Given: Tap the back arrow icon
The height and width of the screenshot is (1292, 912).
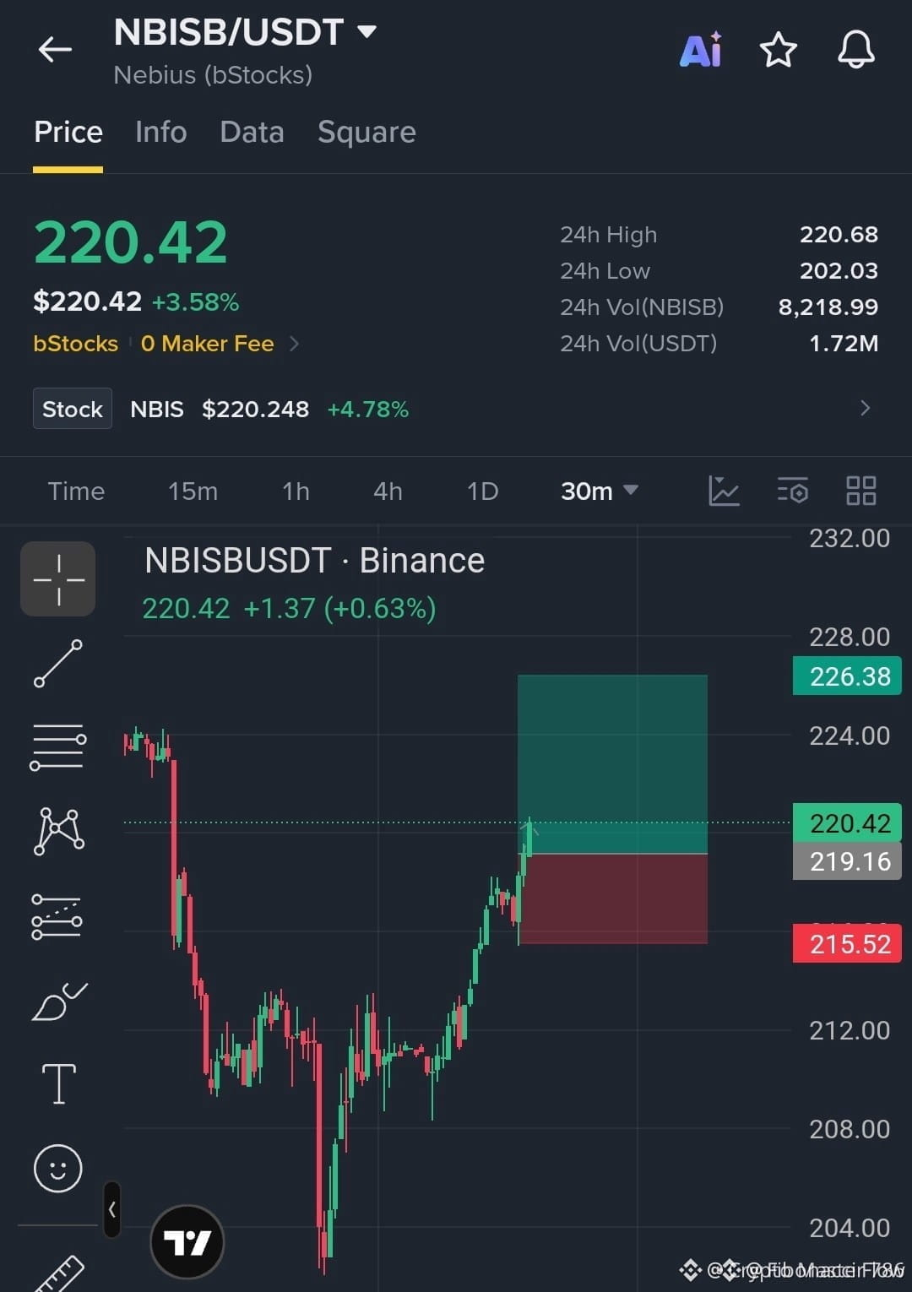Looking at the screenshot, I should click(x=55, y=50).
